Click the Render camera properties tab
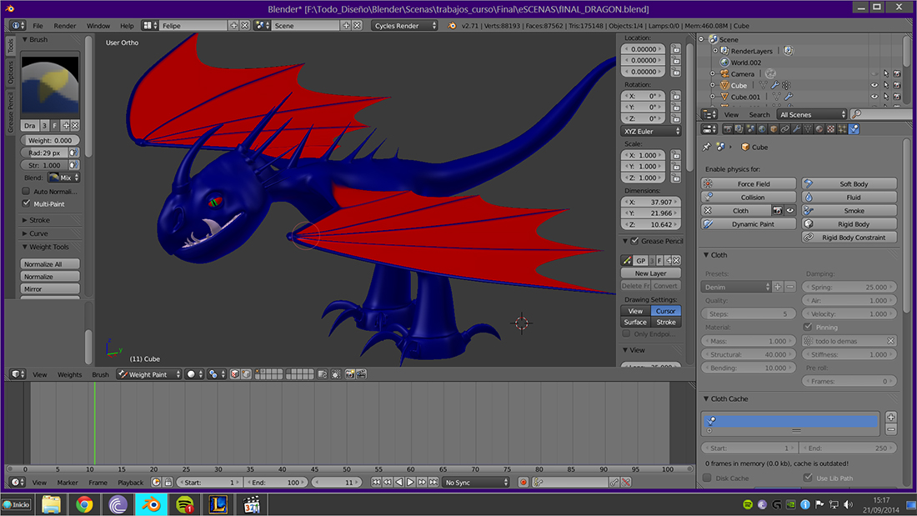 coord(728,129)
